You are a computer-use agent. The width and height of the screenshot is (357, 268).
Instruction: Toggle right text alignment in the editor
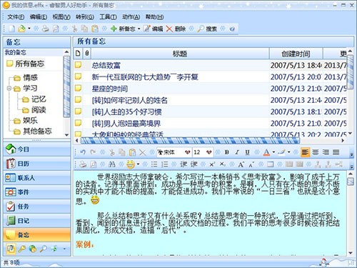point(326,152)
